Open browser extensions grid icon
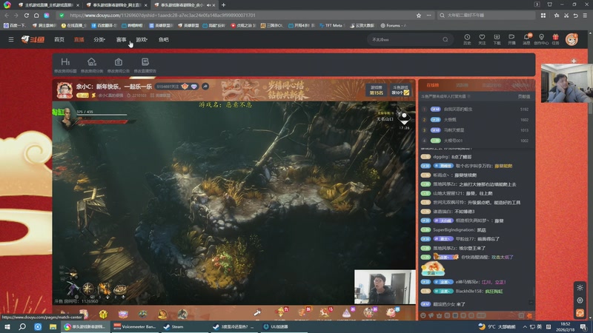 [x=543, y=16]
